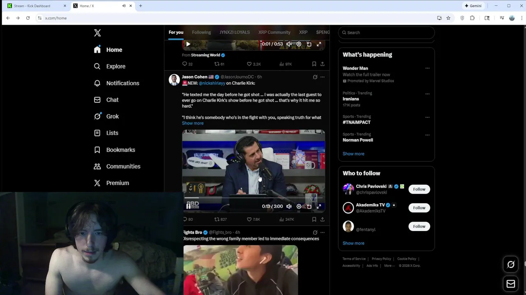
Task: Repost the Streaming World post with 61 reposts
Action: pyautogui.click(x=219, y=64)
